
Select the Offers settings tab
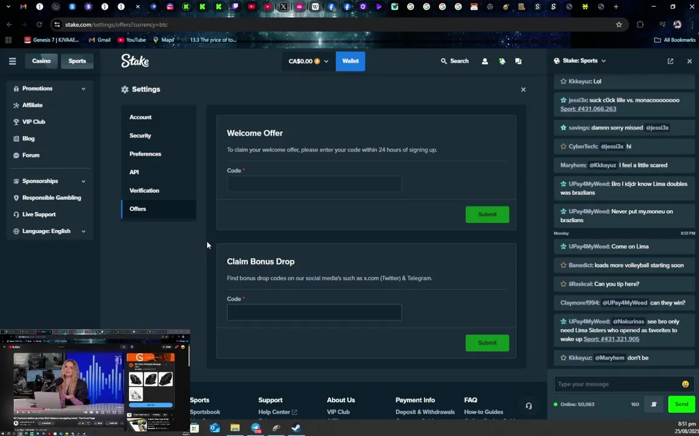159,209
